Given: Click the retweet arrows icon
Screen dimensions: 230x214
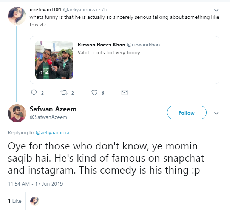Looking at the screenshot, I should click(x=64, y=92).
